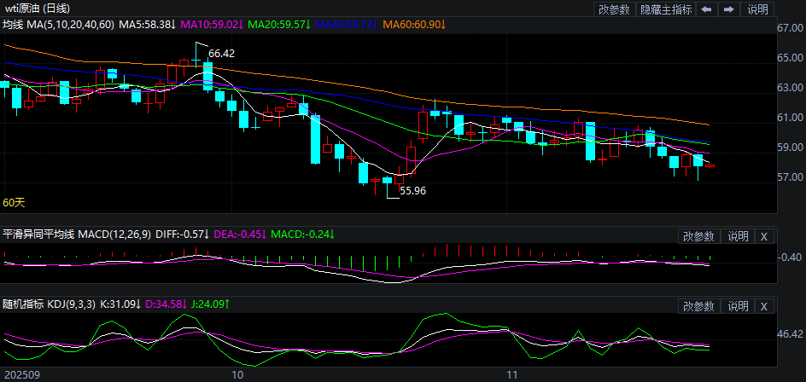Close the MACD indicator panel with X
Viewport: 806px width, 382px height.
click(x=763, y=236)
